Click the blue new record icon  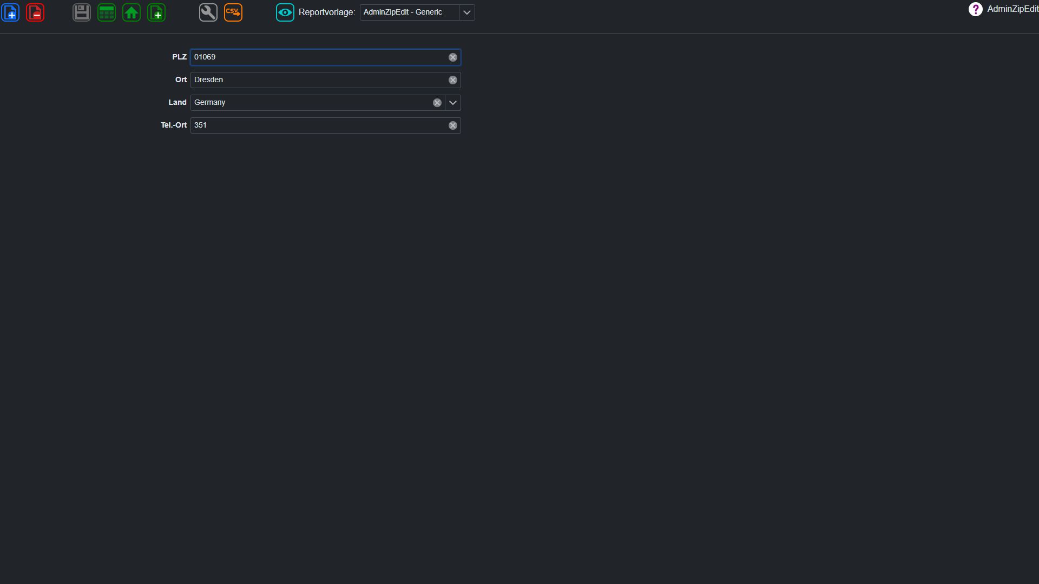tap(10, 12)
